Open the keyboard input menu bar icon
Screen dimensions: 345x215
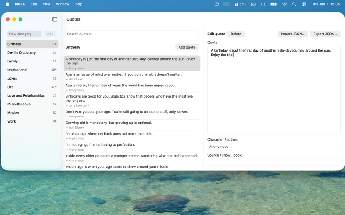tap(253, 4)
